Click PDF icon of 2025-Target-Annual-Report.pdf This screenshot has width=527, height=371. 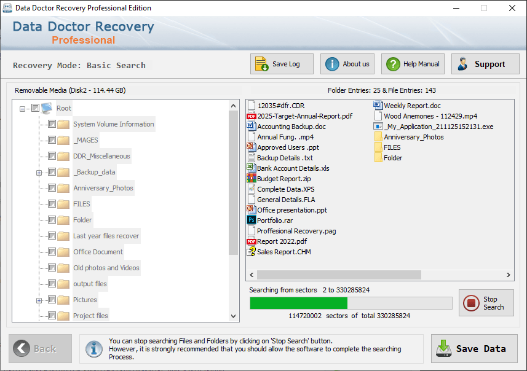(x=251, y=116)
